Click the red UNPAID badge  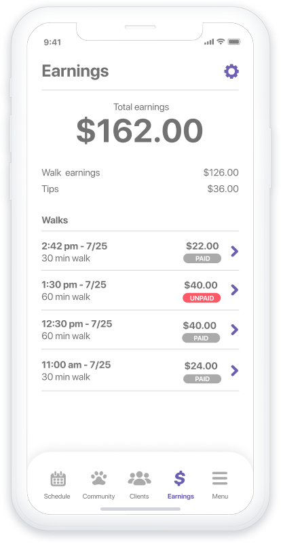[202, 298]
